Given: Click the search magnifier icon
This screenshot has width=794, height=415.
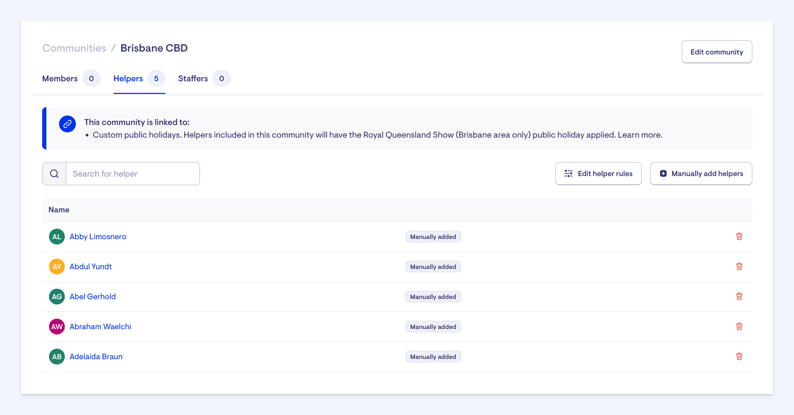Looking at the screenshot, I should 54,174.
